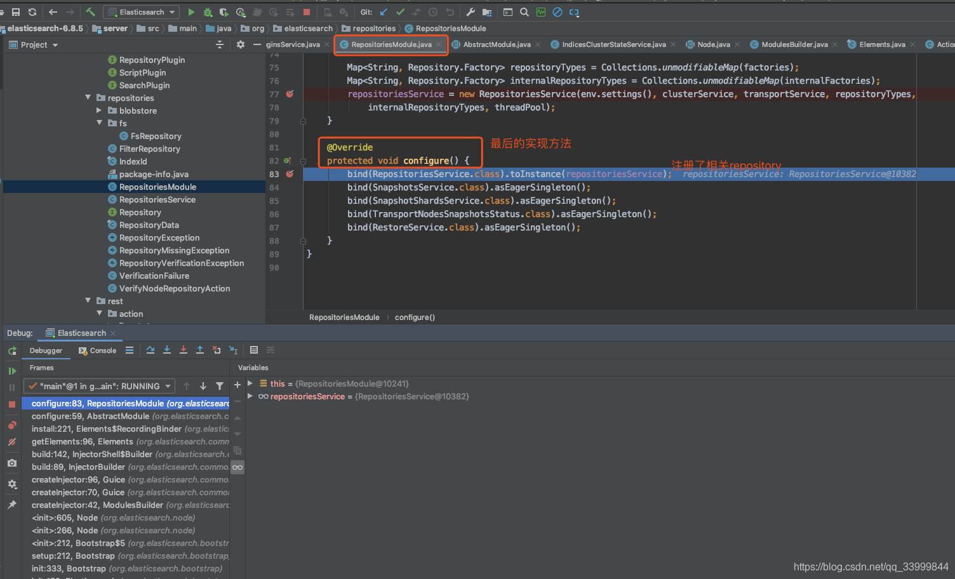The width and height of the screenshot is (955, 579).
Task: Click the Step Out debugger icon
Action: [200, 350]
